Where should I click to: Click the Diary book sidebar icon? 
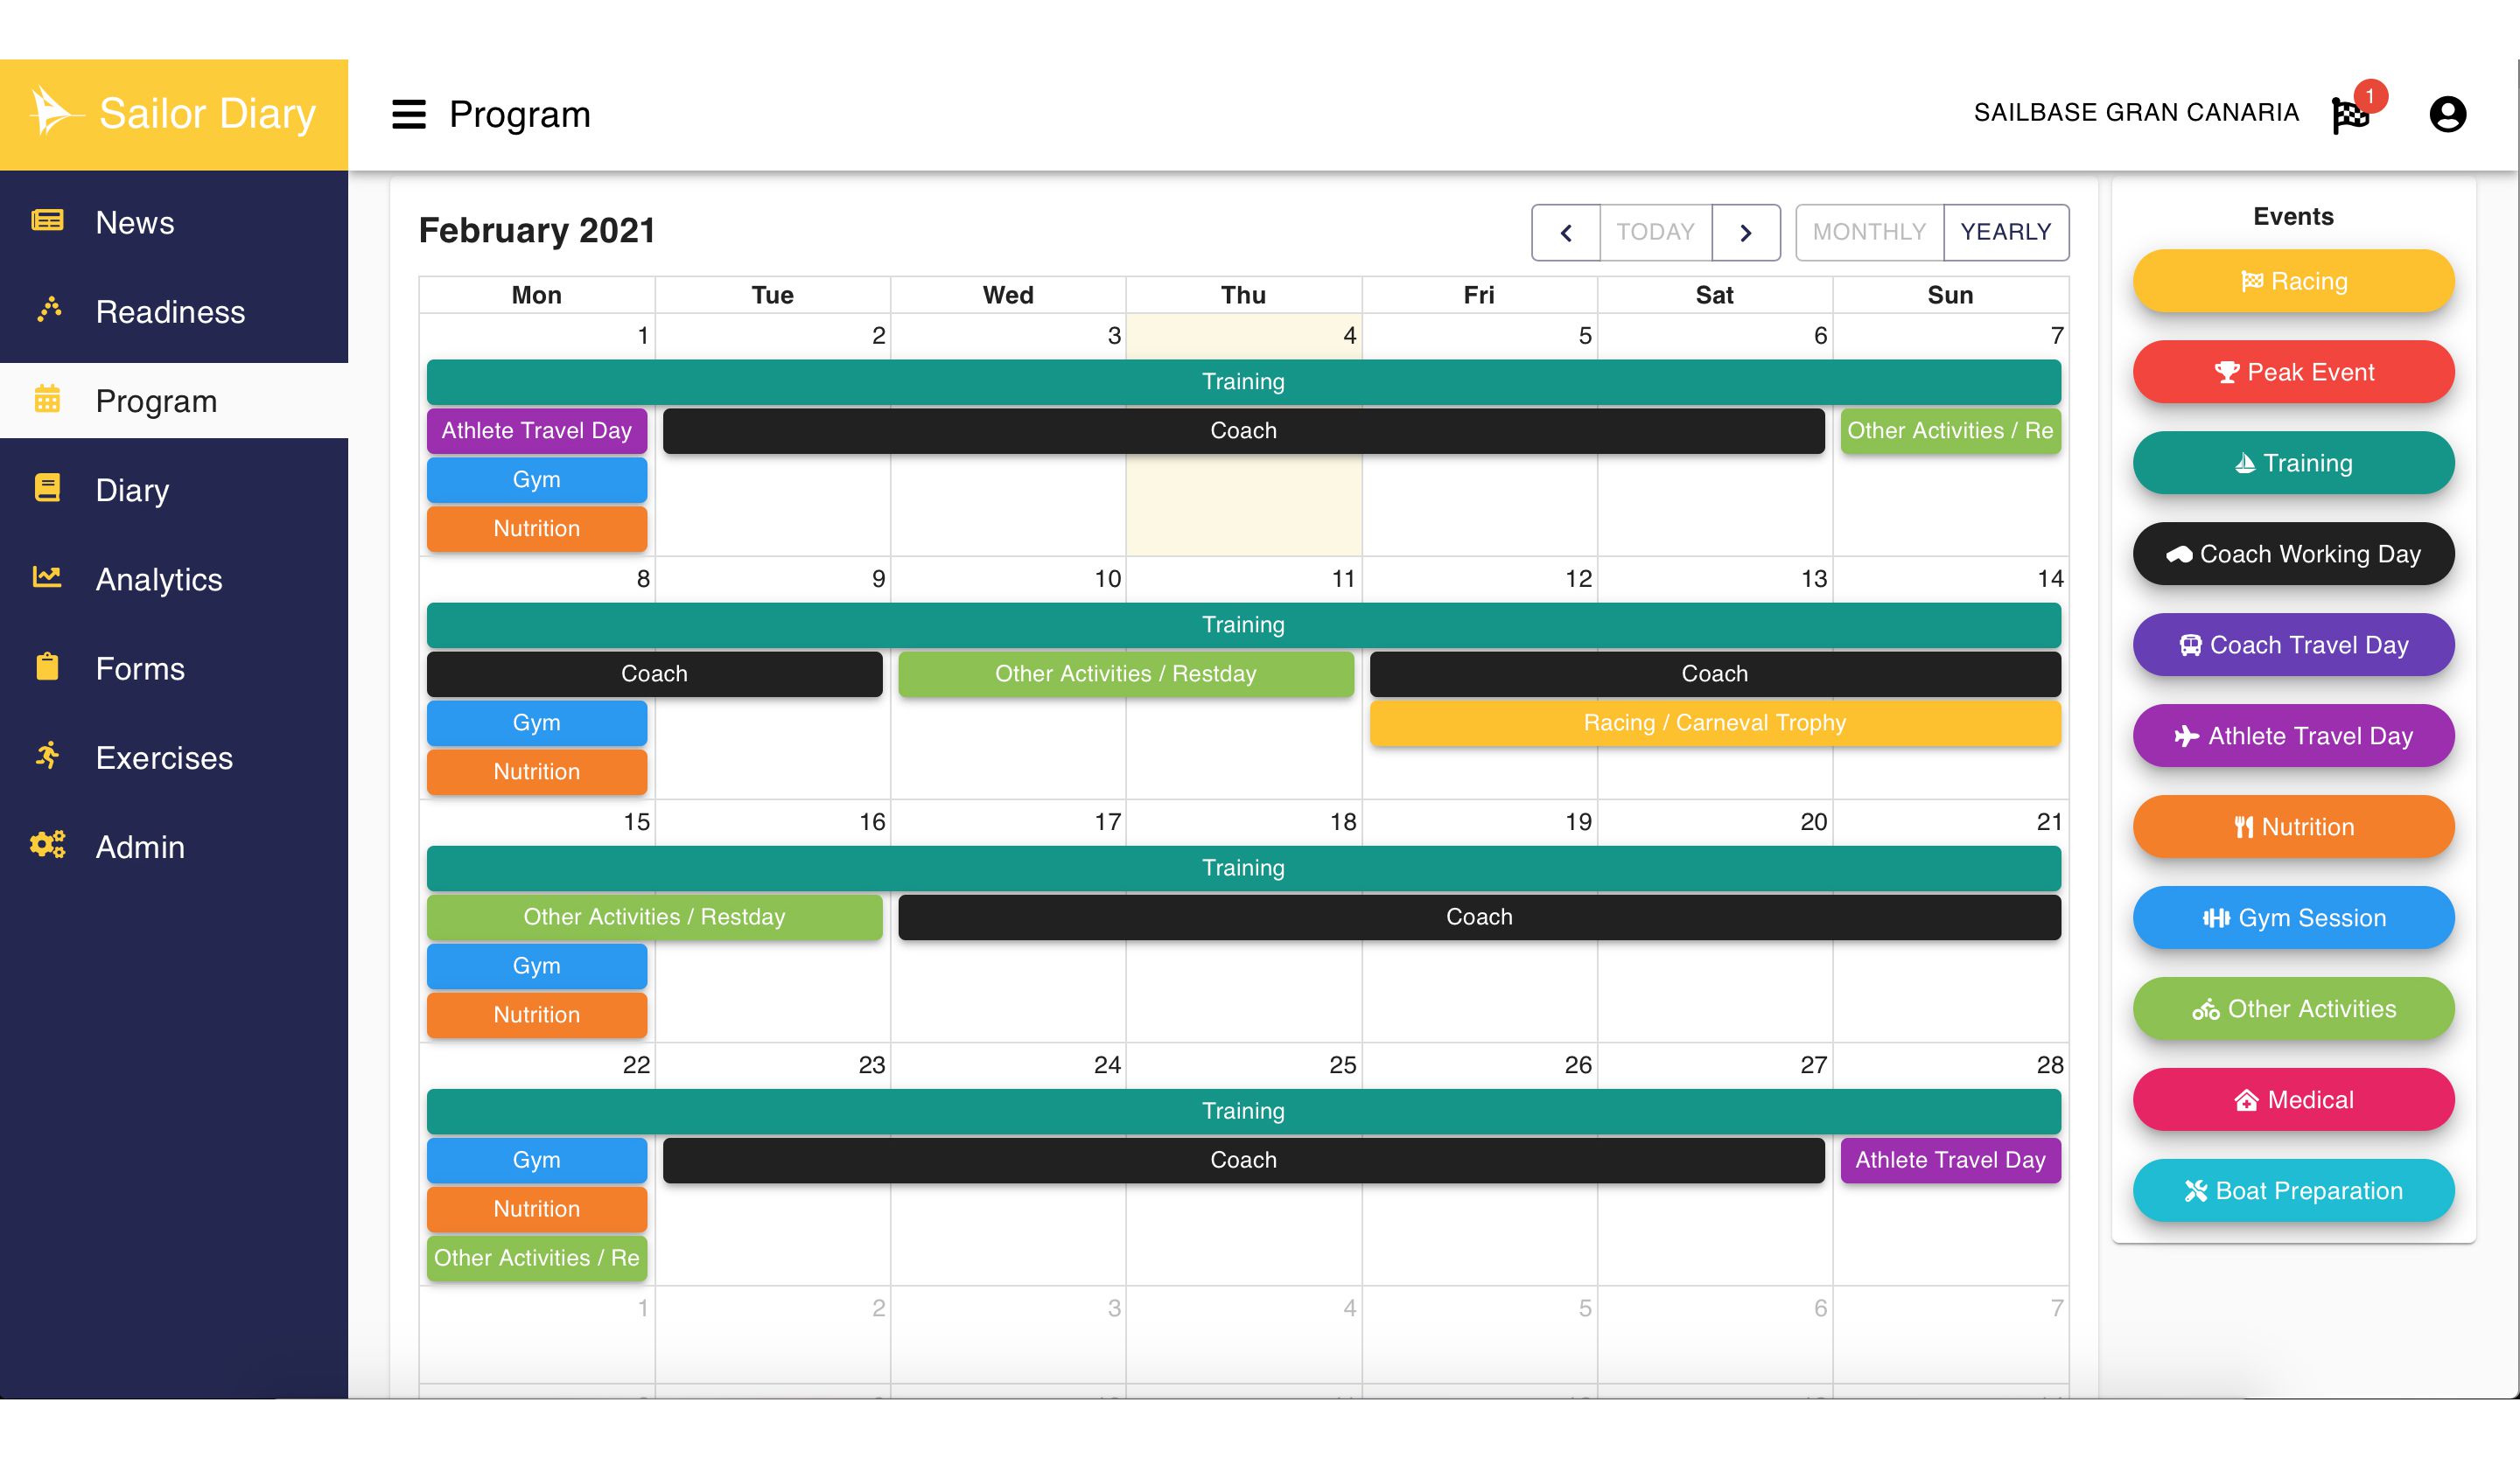47,488
